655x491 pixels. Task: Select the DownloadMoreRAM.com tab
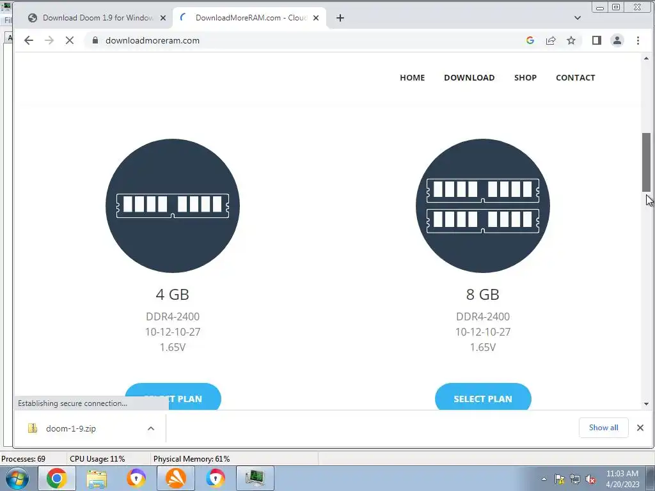[250, 18]
